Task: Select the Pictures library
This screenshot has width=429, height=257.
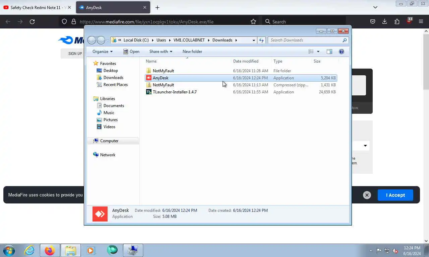Action: click(x=111, y=120)
